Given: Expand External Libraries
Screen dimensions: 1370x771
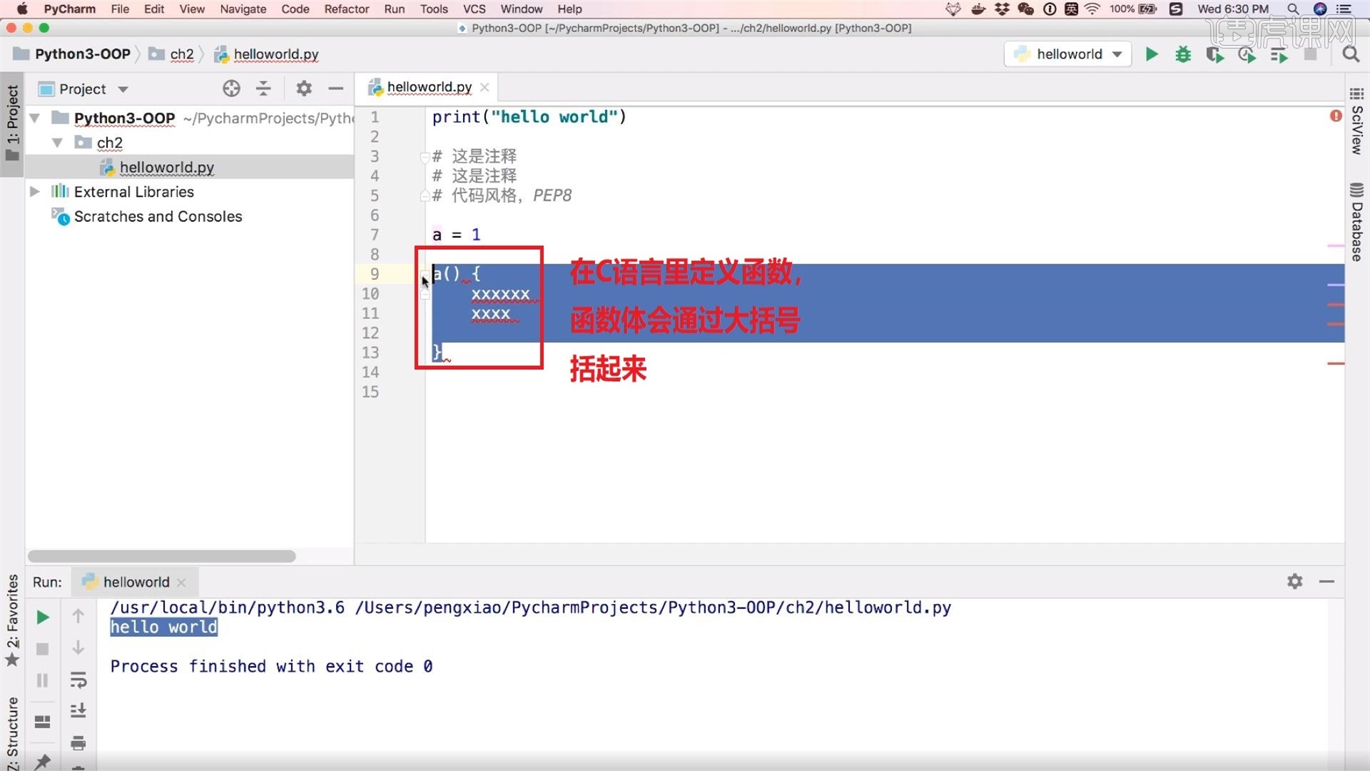Looking at the screenshot, I should (34, 191).
